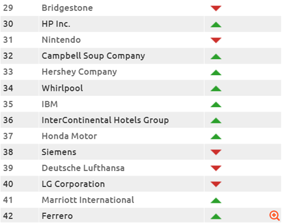Image resolution: width=282 pixels, height=223 pixels.
Task: Click the zoom magnifier icon
Action: (274, 215)
